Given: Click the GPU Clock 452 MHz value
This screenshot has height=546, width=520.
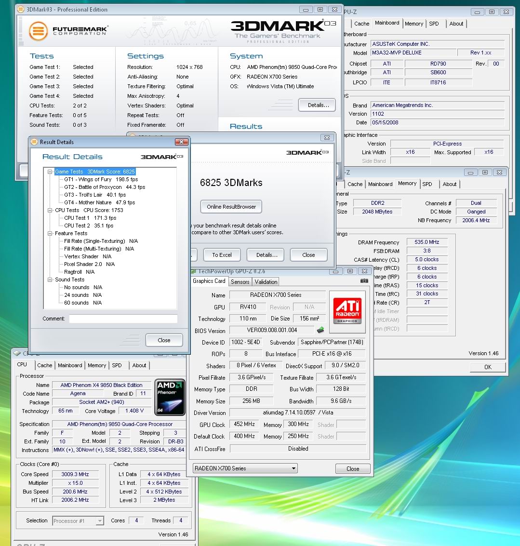Looking at the screenshot, I should tap(244, 424).
